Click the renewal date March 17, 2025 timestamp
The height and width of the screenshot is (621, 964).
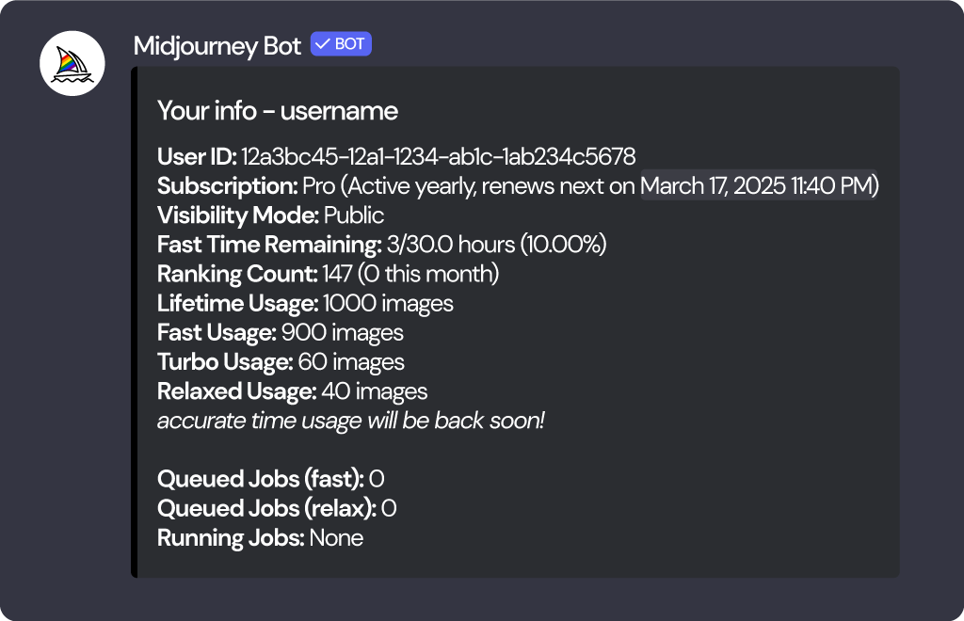tap(759, 185)
